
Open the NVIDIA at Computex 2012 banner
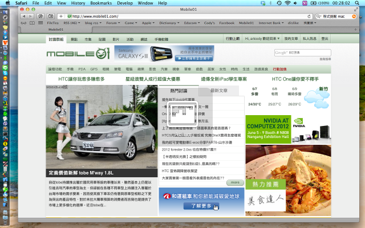pyautogui.click(x=288, y=129)
